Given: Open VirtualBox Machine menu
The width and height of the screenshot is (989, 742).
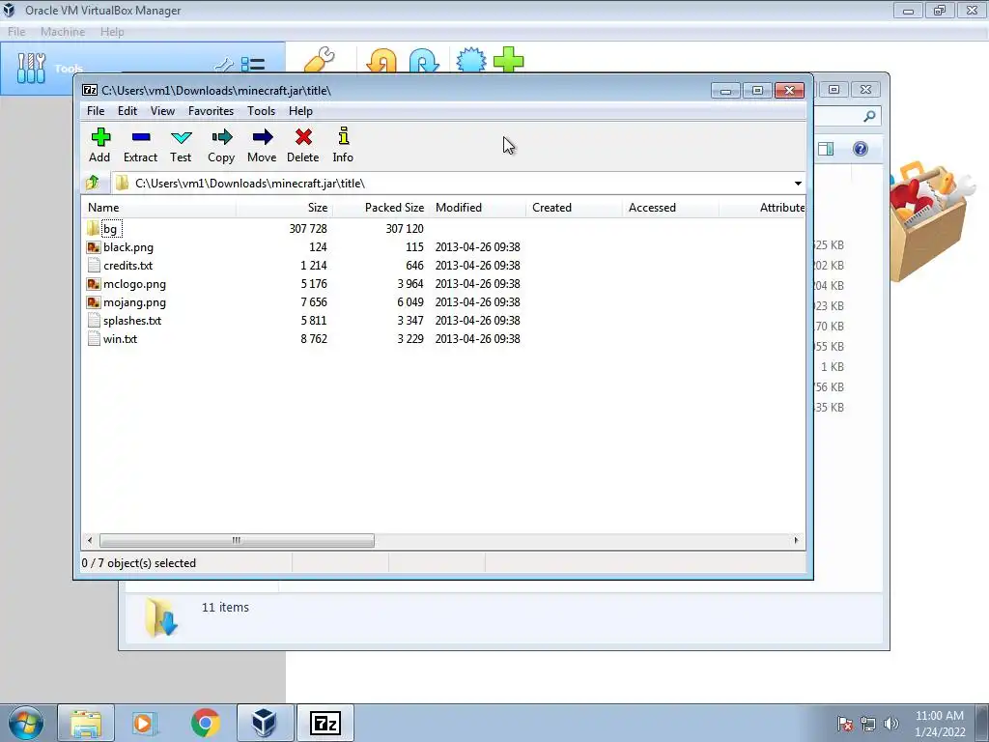Looking at the screenshot, I should 63,32.
